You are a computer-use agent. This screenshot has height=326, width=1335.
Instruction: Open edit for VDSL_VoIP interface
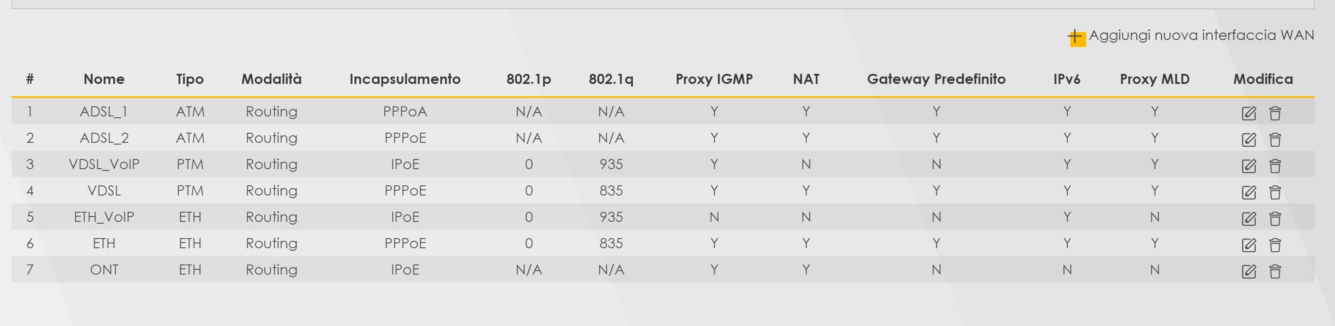coord(1248,166)
